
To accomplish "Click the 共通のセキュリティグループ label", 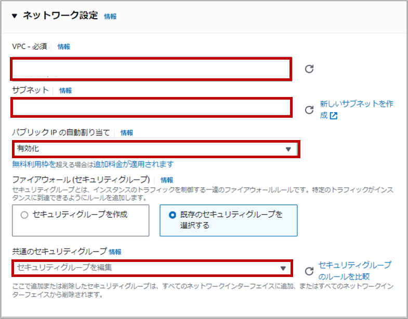I will pos(59,251).
